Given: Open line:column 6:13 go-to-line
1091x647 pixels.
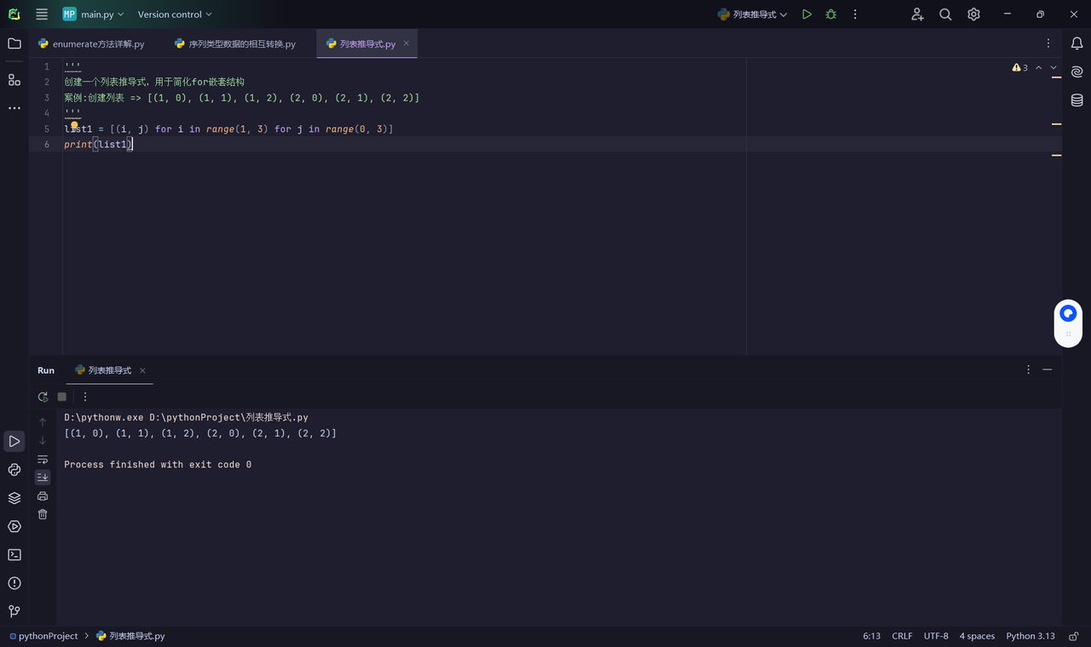Looking at the screenshot, I should 871,636.
